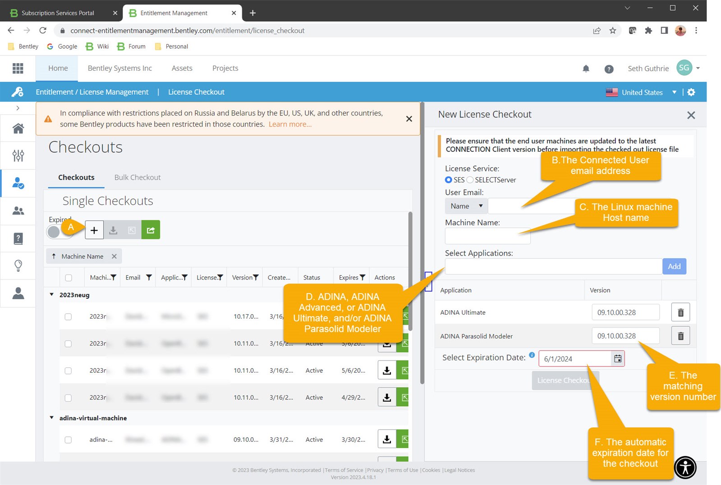Screen dimensions: 721x485
Task: Collapse the adina-virtual-machine group
Action: point(51,418)
